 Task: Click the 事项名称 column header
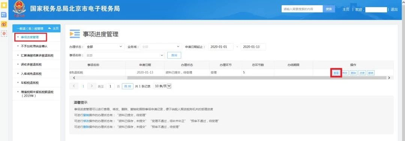[x=93, y=65]
